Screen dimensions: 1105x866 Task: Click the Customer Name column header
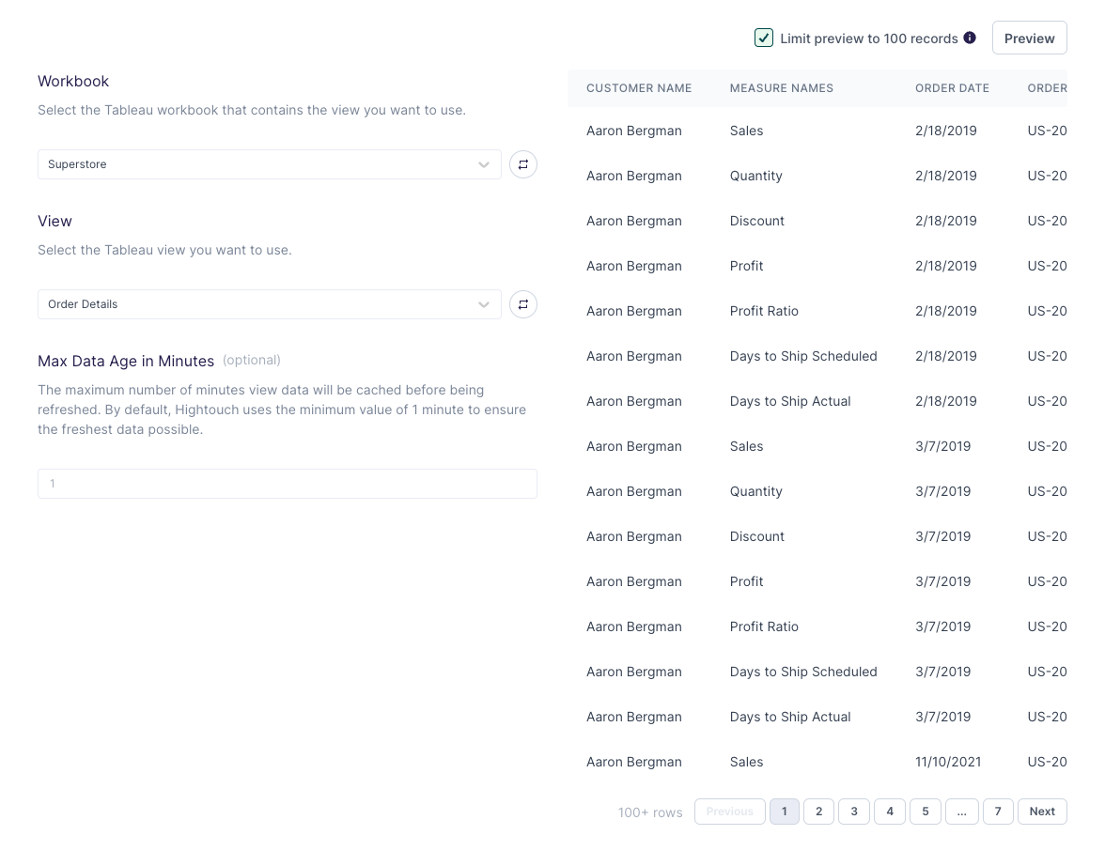tap(639, 88)
